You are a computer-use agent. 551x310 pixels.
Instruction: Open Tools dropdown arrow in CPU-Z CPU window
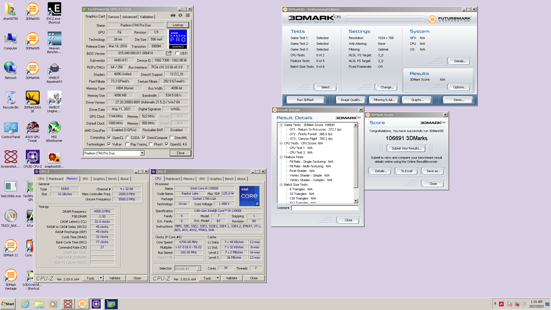coord(218,278)
